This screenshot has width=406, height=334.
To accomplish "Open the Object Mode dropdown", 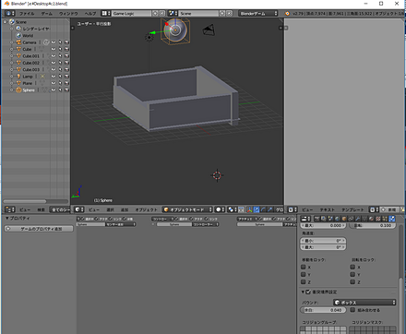I will (x=187, y=209).
